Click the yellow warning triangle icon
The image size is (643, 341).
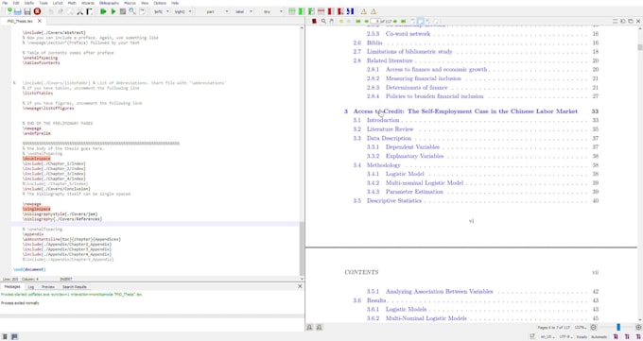364,11
